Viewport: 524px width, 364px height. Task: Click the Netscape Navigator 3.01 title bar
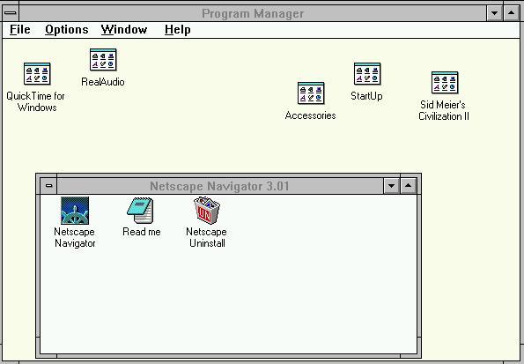[x=220, y=186]
